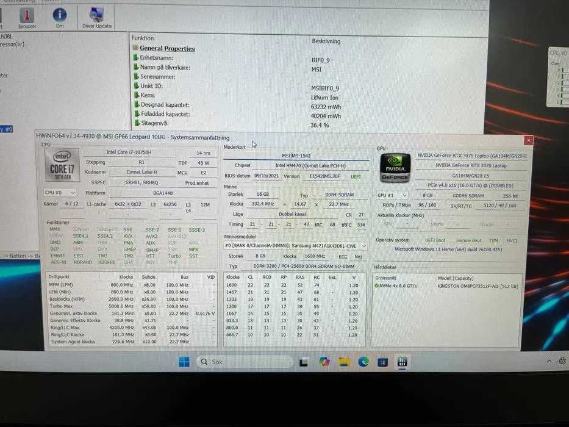Click the NVIDIA GeForce RTX 3070 Laptop GPU name
Image resolution: width=569 pixels, height=427 pixels.
point(471,165)
